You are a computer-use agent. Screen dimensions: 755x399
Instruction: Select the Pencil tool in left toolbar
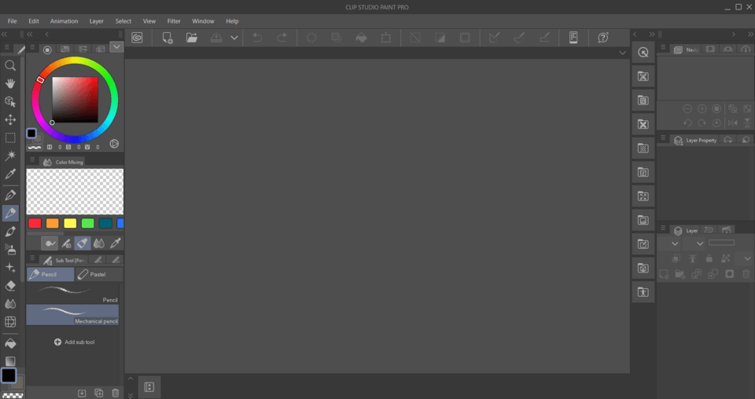[x=10, y=213]
